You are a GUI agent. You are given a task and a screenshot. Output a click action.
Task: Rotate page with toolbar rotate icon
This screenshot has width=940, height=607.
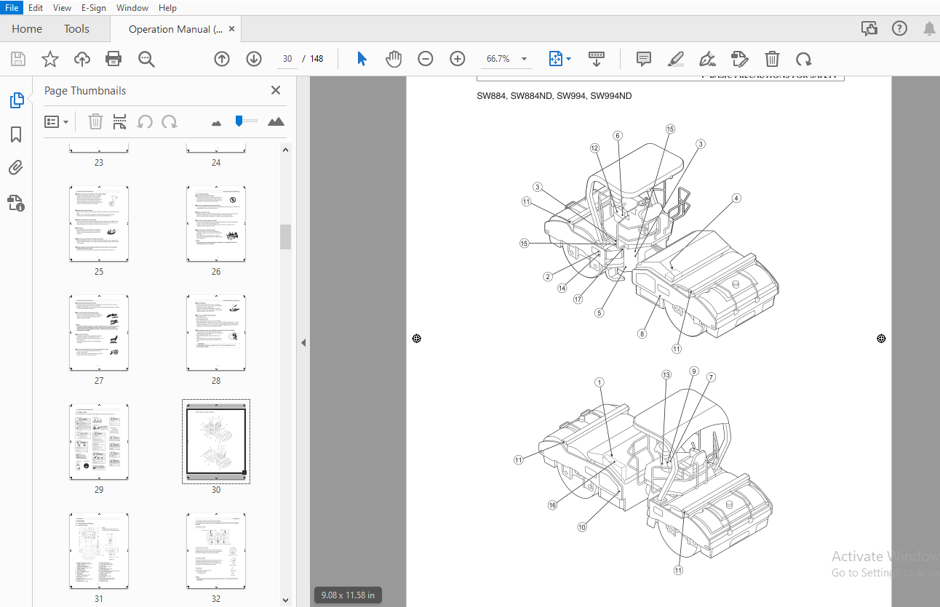coord(803,59)
